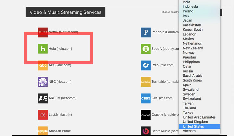Open the Spotify text link
The image size is (234, 136).
165,49
